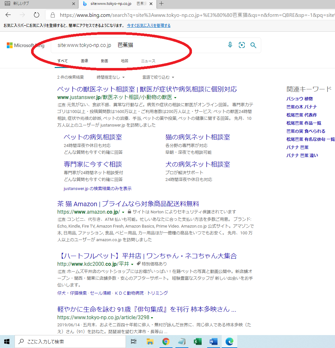The height and width of the screenshot is (348, 335).
Task: Click the microphone voice search icon
Action: 230,45
